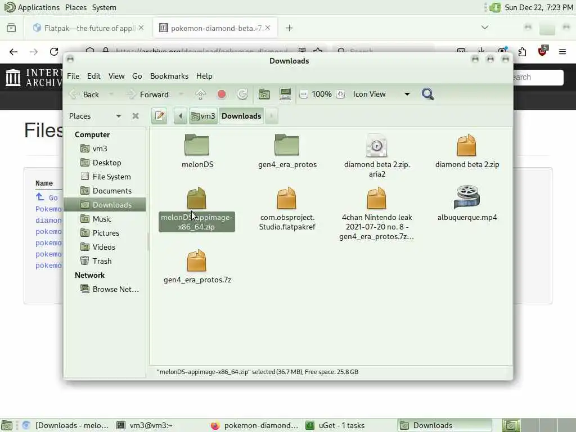Open Trash in sidebar
Image resolution: width=576 pixels, height=432 pixels.
pyautogui.click(x=105, y=261)
